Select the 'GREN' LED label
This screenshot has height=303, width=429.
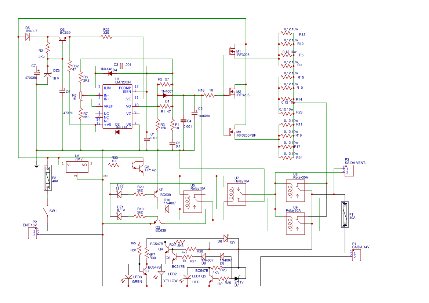(137, 282)
